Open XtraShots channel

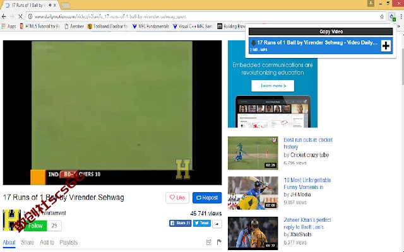[301, 234]
